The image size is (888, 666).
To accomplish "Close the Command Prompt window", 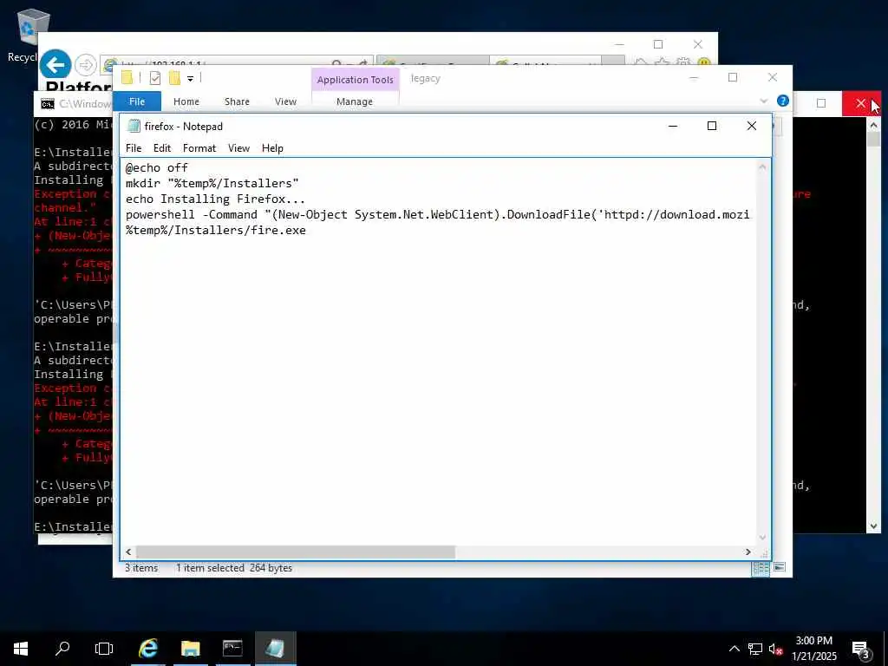I will pos(861,103).
